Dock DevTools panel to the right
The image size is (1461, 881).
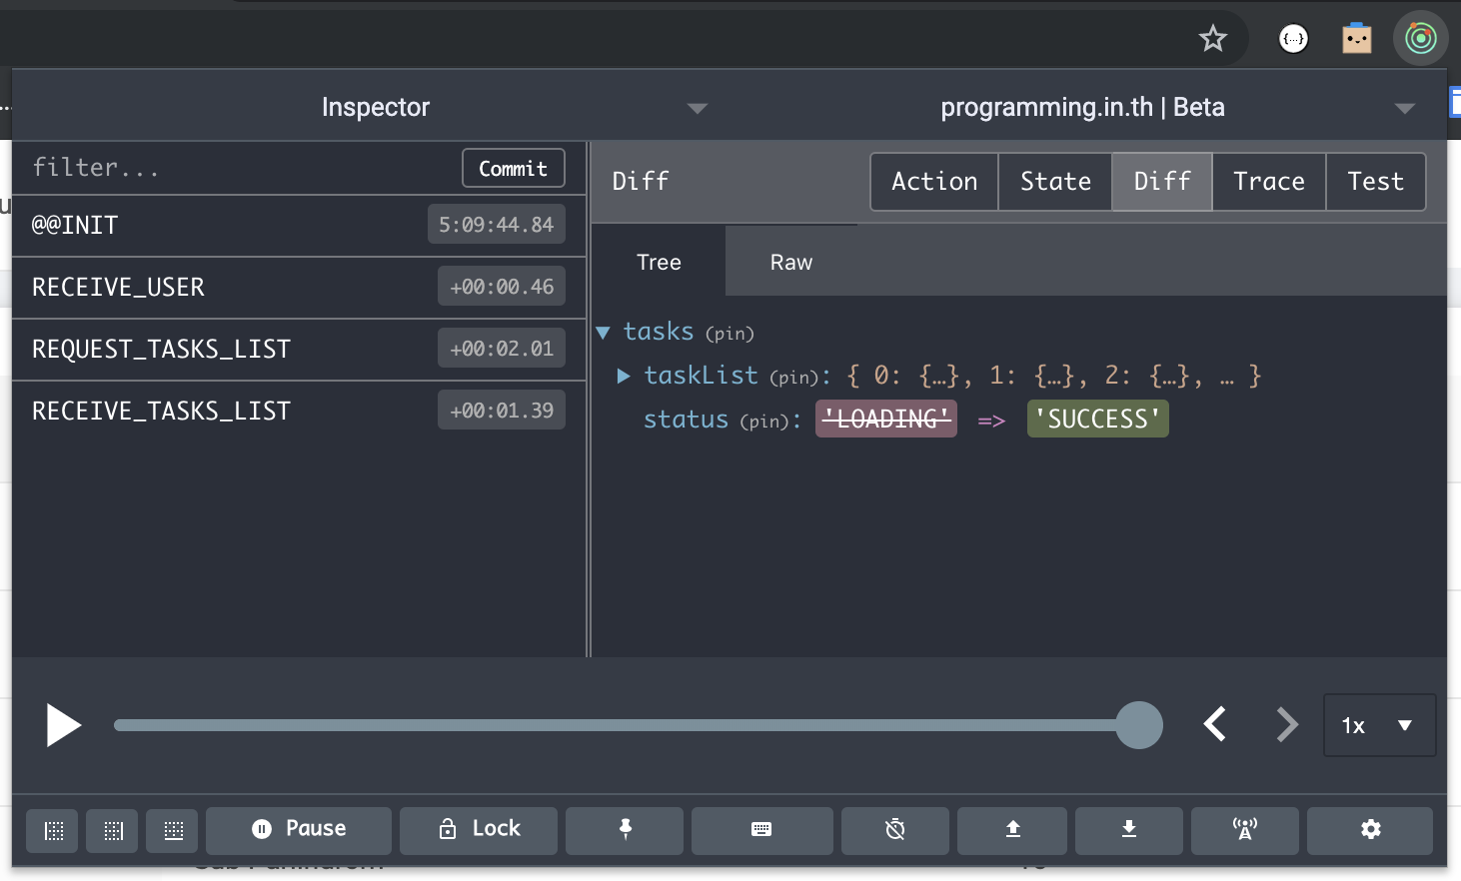click(114, 830)
